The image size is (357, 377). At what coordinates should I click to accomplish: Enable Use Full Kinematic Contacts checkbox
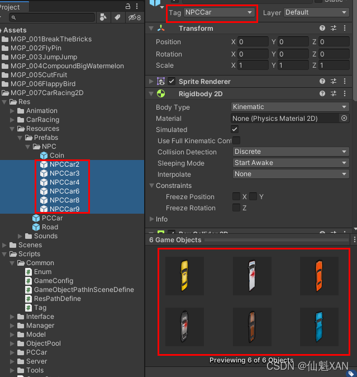pyautogui.click(x=236, y=140)
